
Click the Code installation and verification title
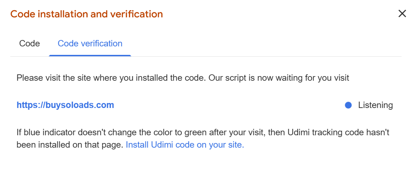(x=87, y=14)
